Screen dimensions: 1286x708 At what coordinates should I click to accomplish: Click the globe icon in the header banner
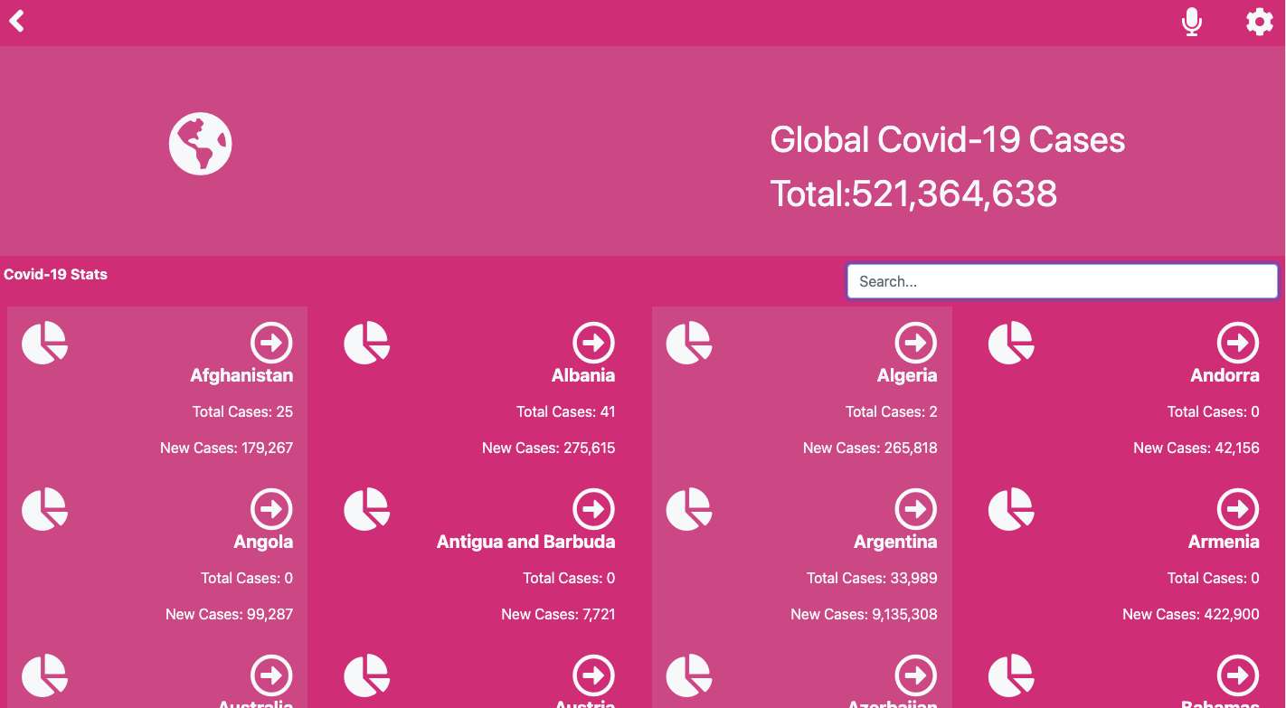click(200, 143)
